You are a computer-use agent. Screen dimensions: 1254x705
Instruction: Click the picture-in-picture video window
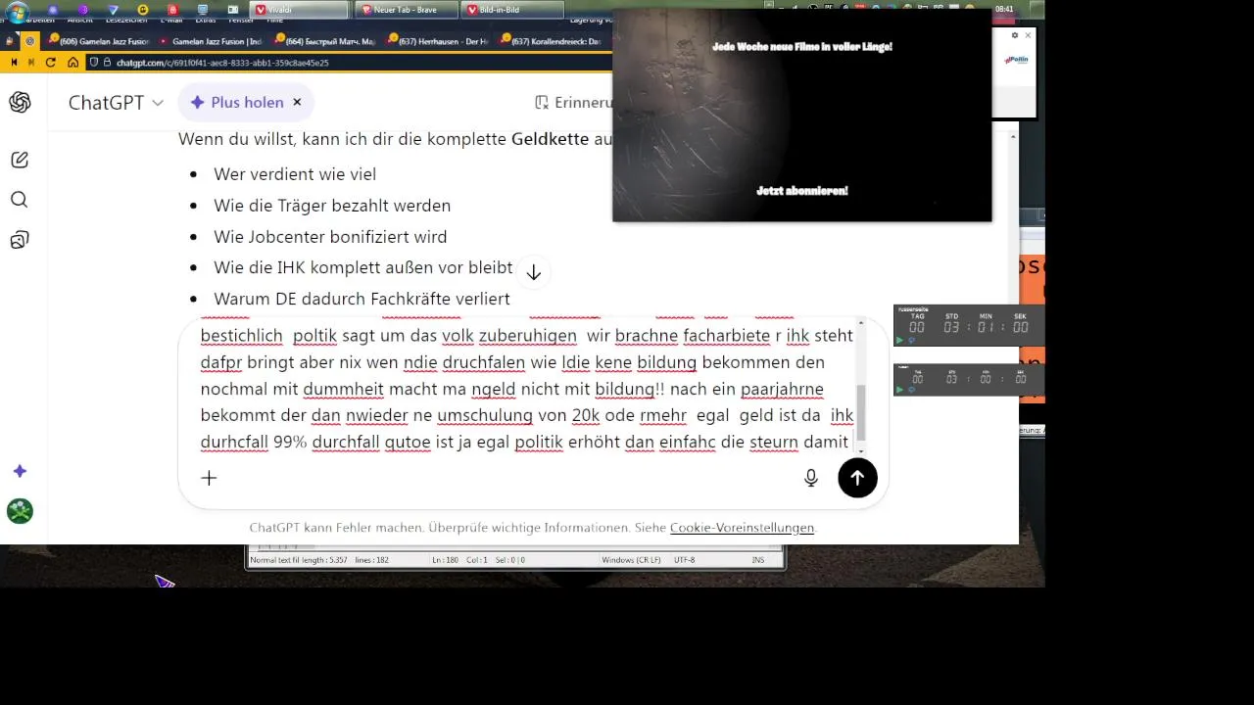801,116
